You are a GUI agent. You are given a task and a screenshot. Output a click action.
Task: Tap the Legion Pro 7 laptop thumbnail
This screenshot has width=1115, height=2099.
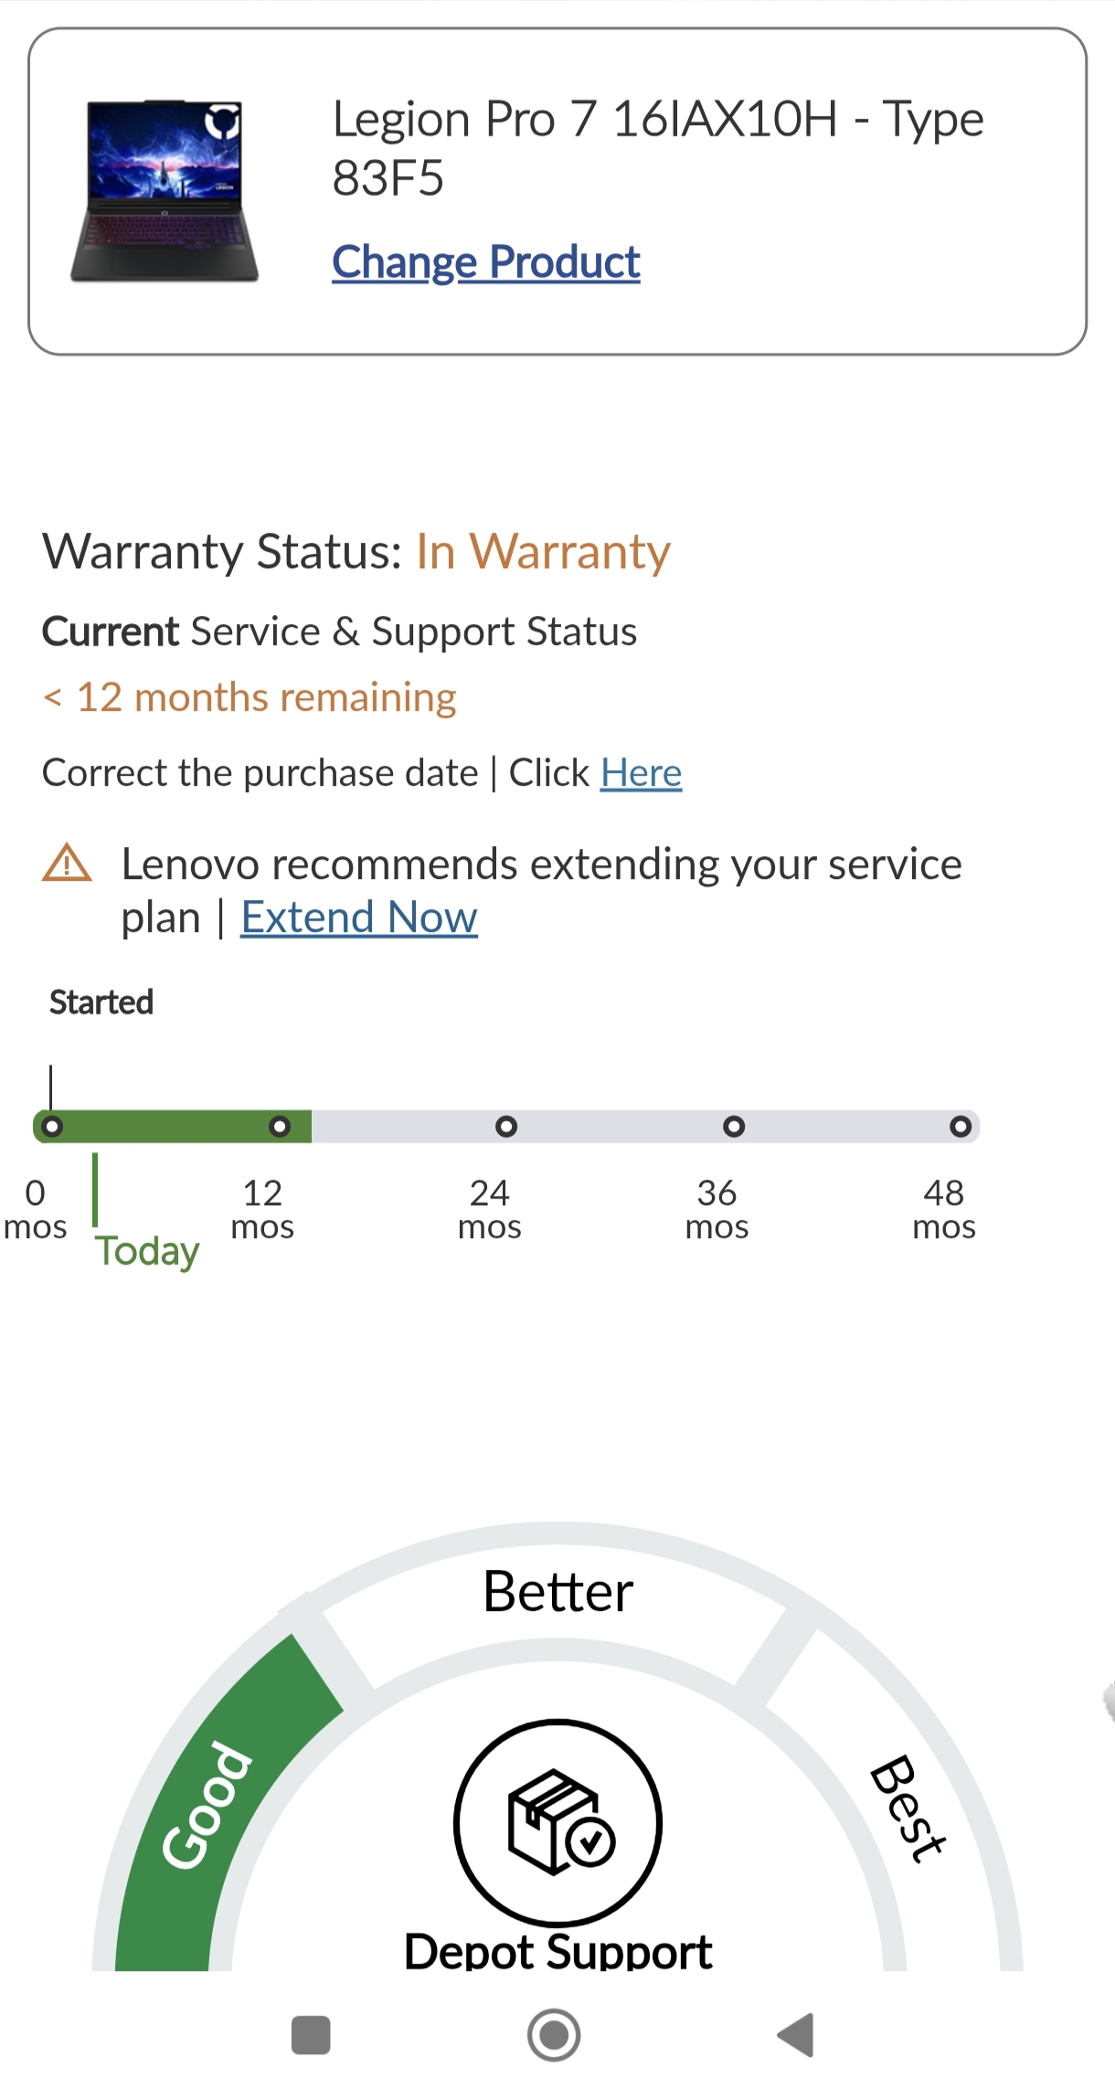point(166,190)
